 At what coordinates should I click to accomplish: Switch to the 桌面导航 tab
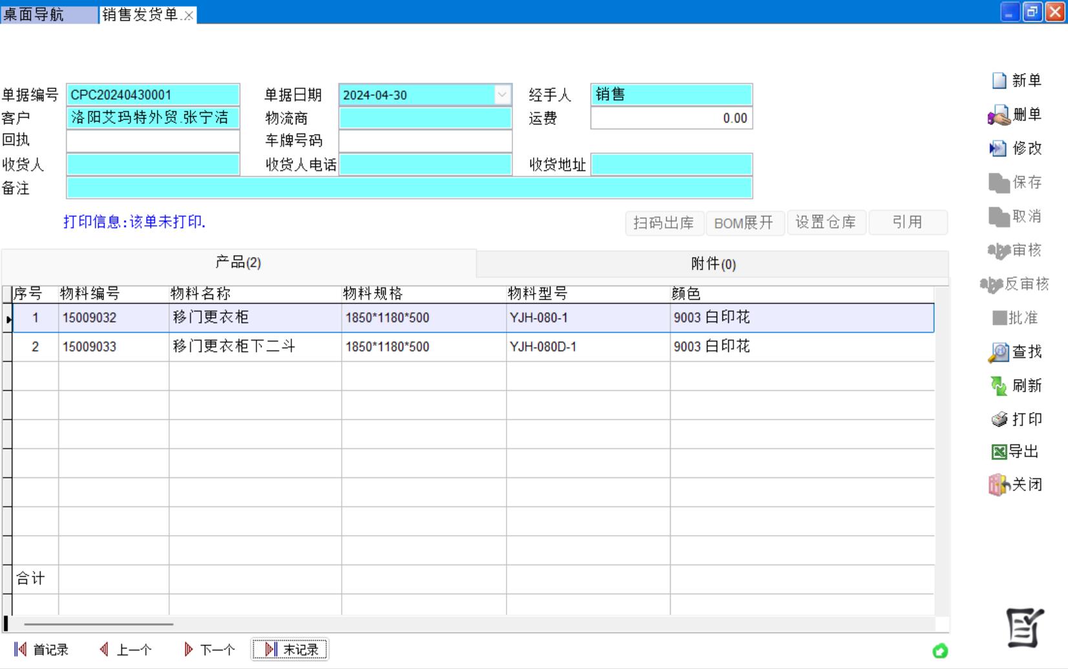[x=48, y=15]
